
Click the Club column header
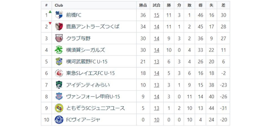coord(59,5)
